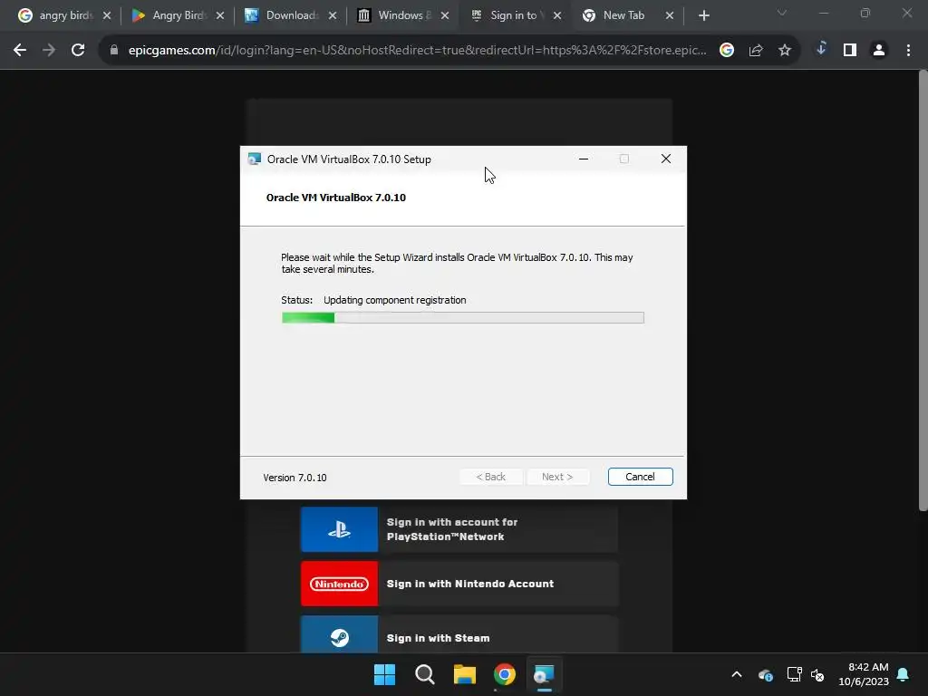
Task: Click the Steam logo tile
Action: (x=339, y=634)
